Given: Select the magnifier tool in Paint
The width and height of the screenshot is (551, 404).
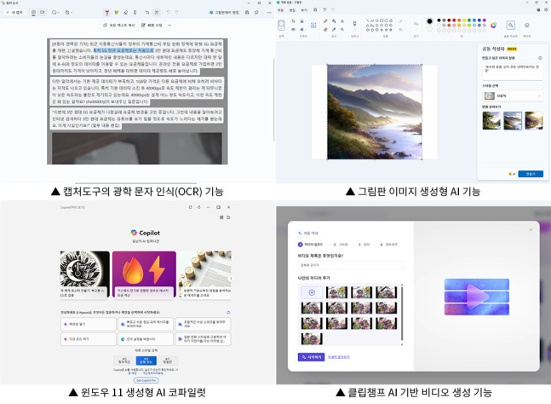Looking at the screenshot, I should click(342, 30).
